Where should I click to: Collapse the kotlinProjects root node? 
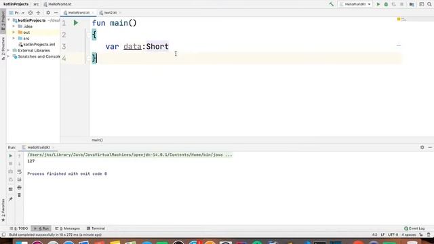(x=9, y=20)
